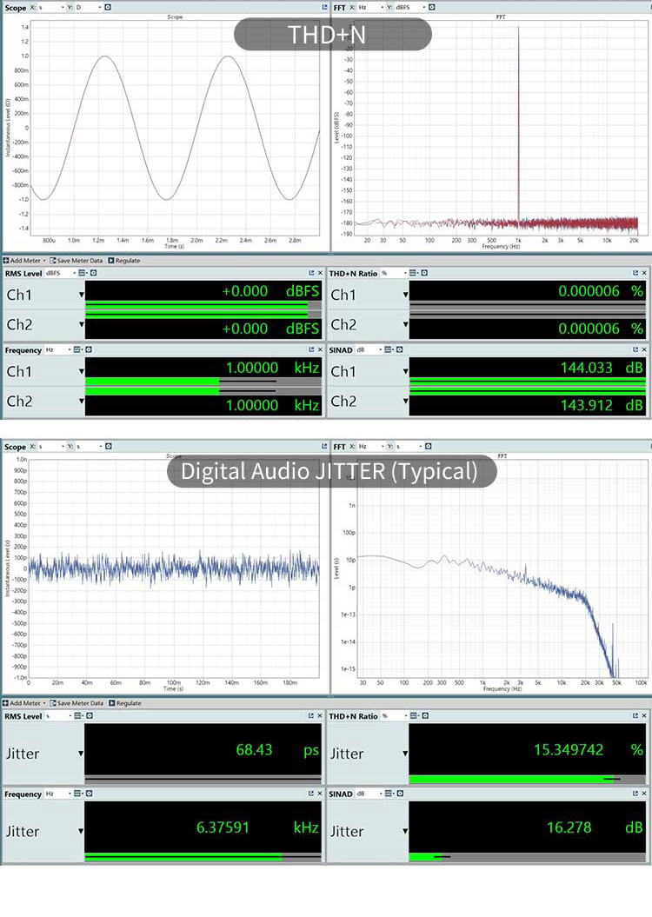The width and height of the screenshot is (652, 917).
Task: Close the Jitter RMS Level meter panel
Action: click(320, 716)
